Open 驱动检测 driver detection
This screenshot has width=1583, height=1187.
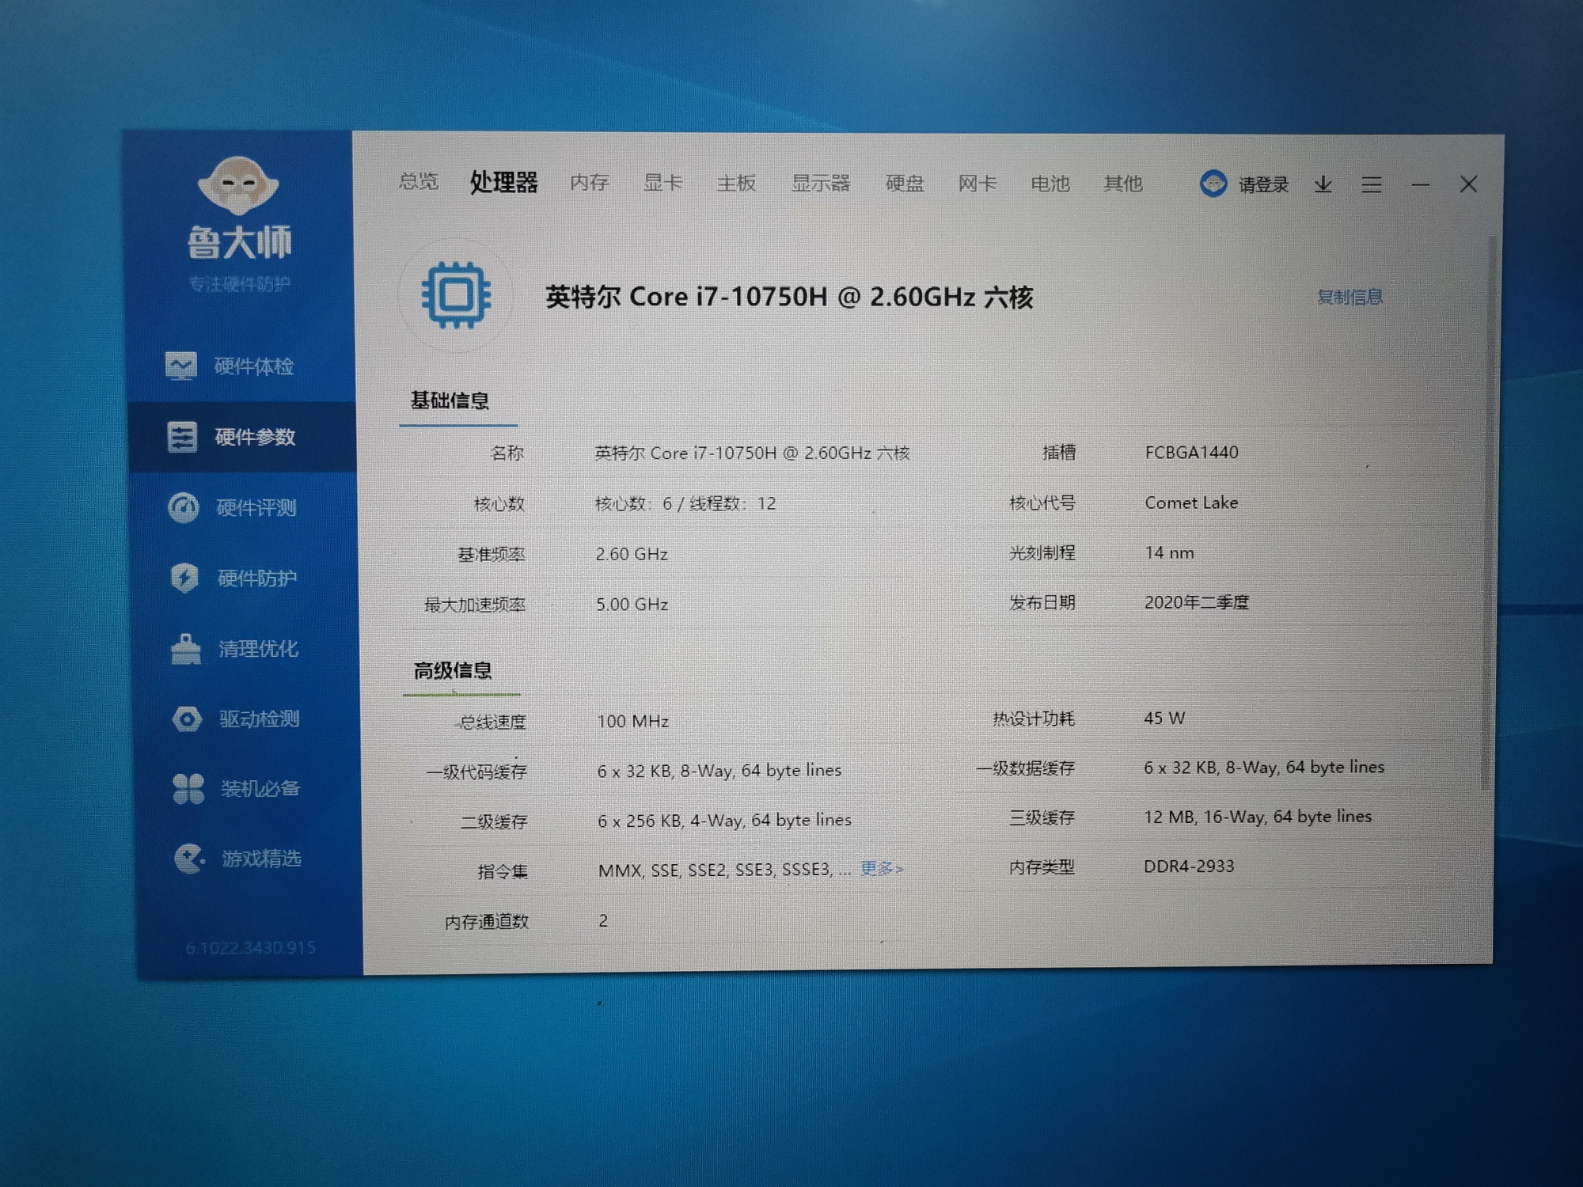pos(236,719)
